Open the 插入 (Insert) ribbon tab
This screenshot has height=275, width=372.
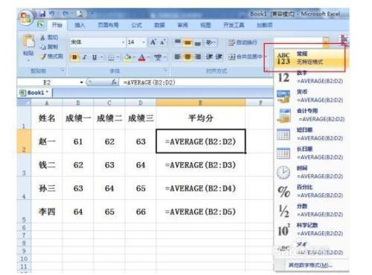click(80, 25)
